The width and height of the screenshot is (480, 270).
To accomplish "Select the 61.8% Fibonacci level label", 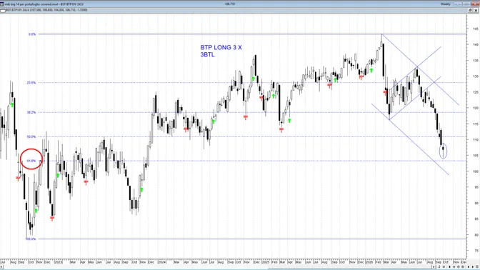I will pos(31,161).
